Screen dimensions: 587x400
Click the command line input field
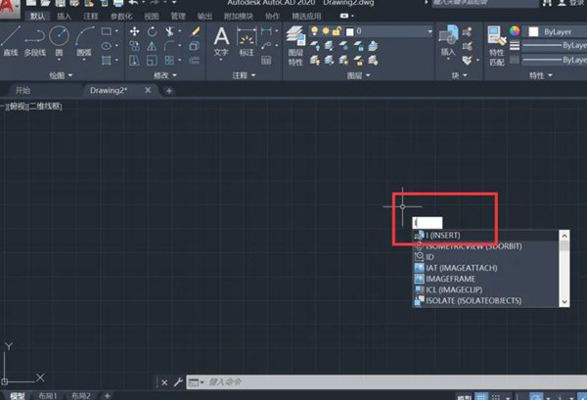click(x=293, y=382)
